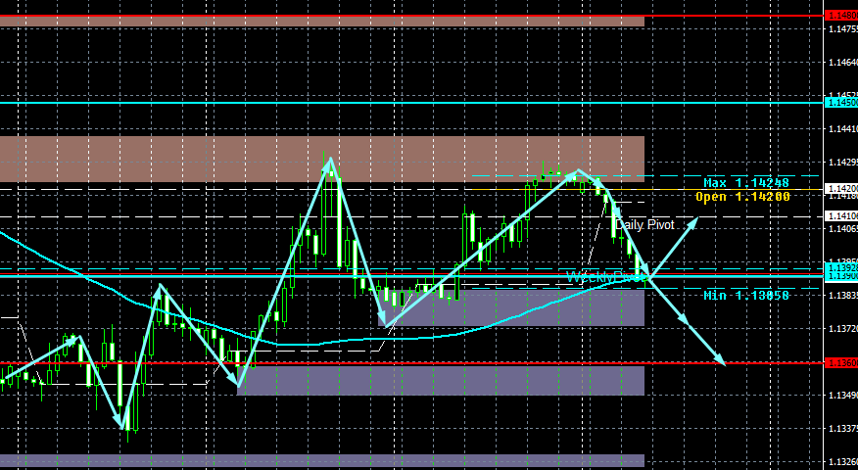Click the white 1.1410 price tag
The width and height of the screenshot is (858, 470).
pyautogui.click(x=841, y=215)
